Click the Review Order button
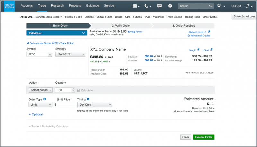This screenshot has height=147, width=257. (204, 137)
